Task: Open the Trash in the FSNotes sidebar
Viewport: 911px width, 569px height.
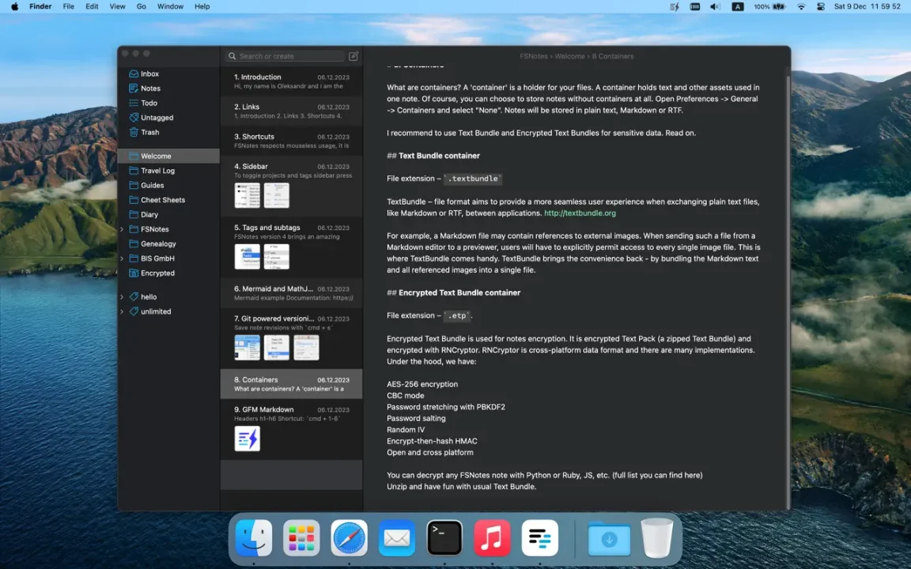Action: pyautogui.click(x=149, y=132)
